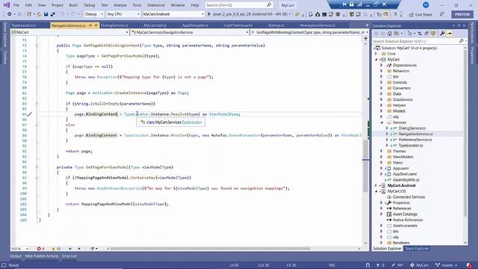Click the Undo toolbar icon
This screenshot has width=478, height=269.
[62, 14]
